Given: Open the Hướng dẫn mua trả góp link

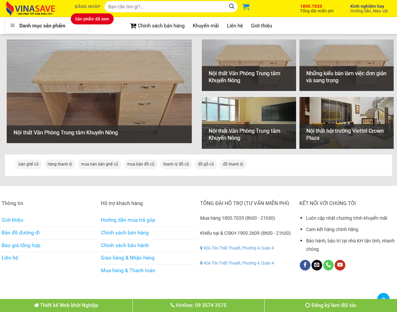Looking at the screenshot, I should 128,220.
